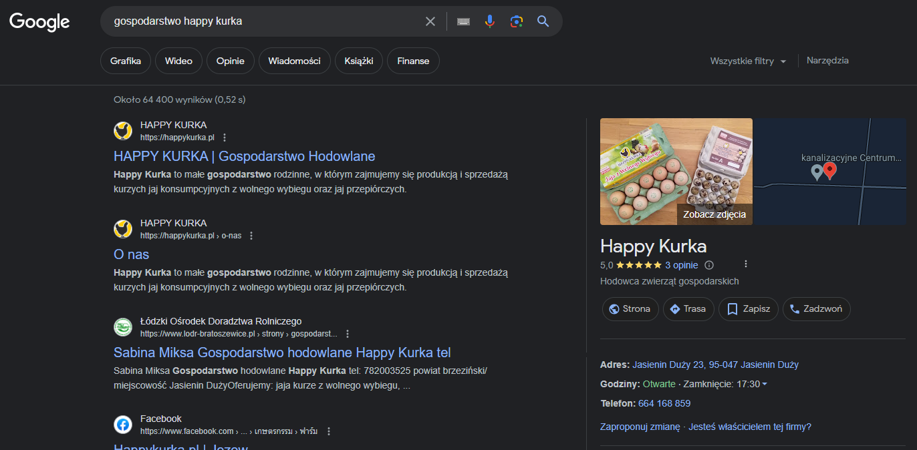Click the Otwarte open status
917x450 pixels.
(659, 384)
